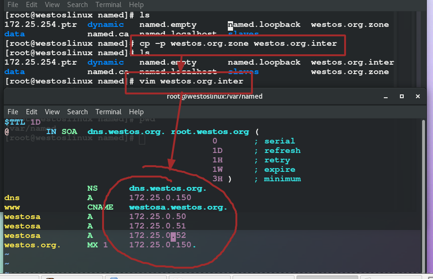The image size is (433, 279).
Task: Open View menu in the vim terminal window
Action: (52, 112)
